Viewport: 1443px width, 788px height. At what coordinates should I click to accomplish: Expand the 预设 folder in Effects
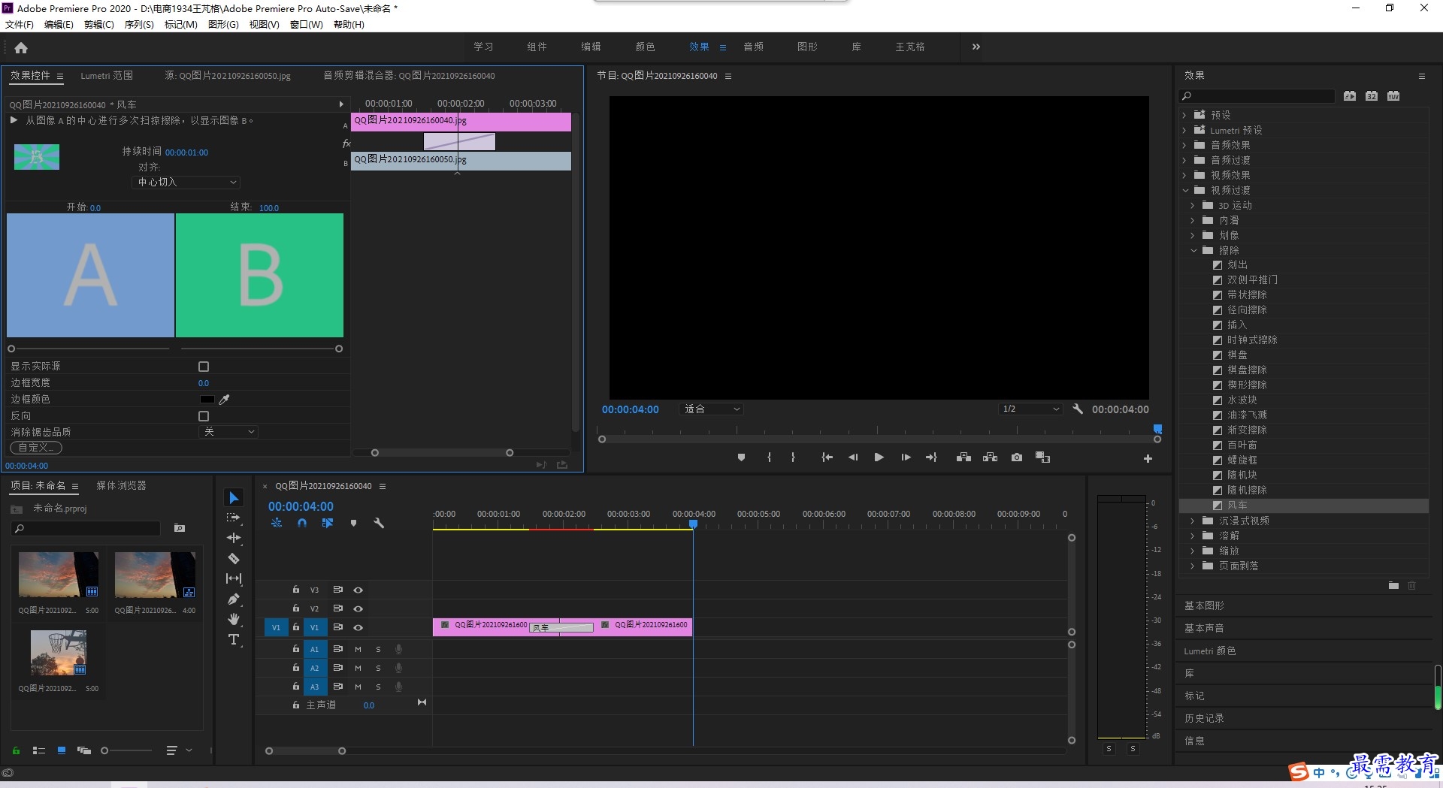click(x=1184, y=115)
